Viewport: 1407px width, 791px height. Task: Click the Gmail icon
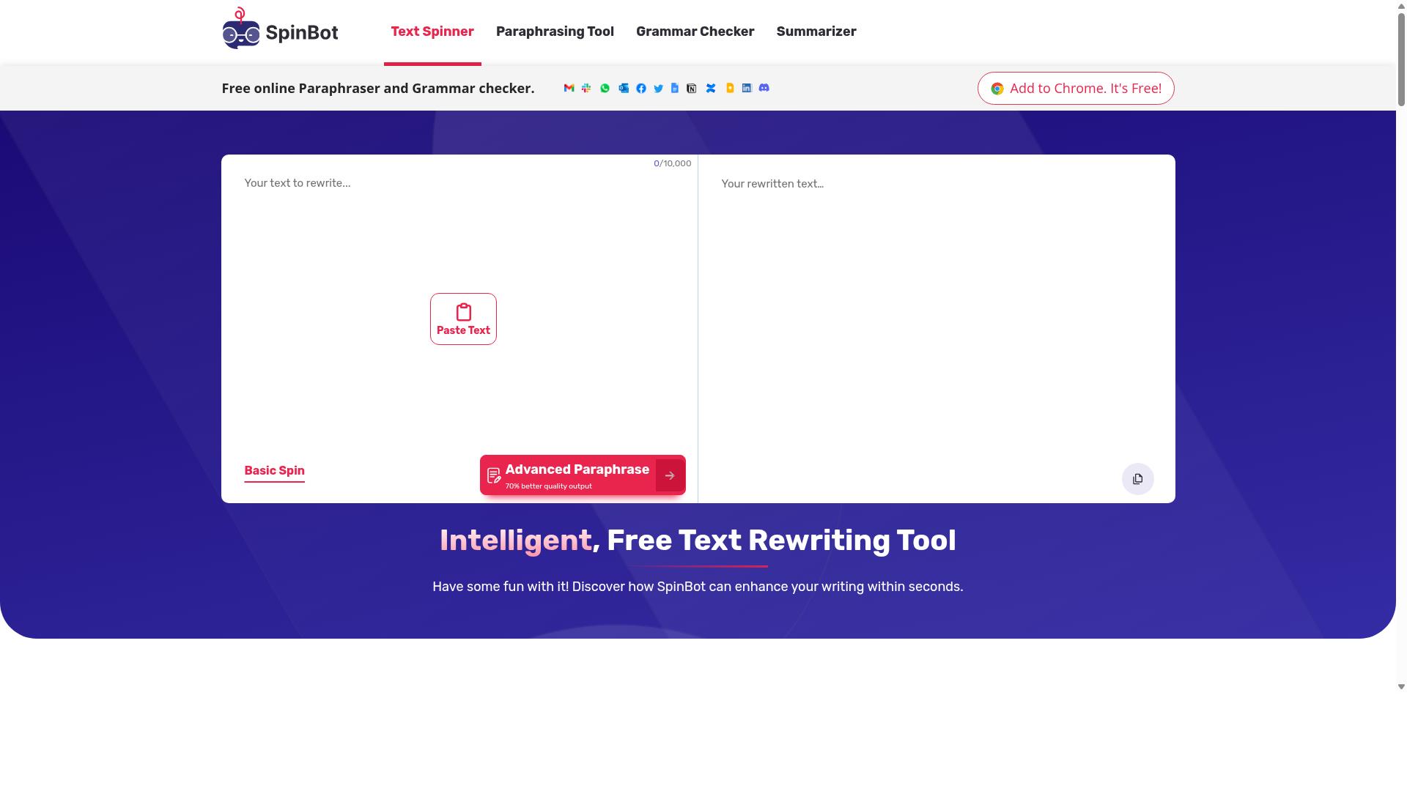pos(569,88)
